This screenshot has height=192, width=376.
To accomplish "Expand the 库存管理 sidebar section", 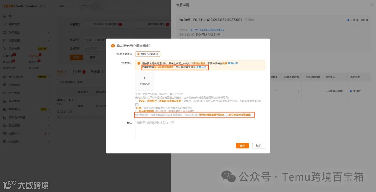I will point(49,101).
